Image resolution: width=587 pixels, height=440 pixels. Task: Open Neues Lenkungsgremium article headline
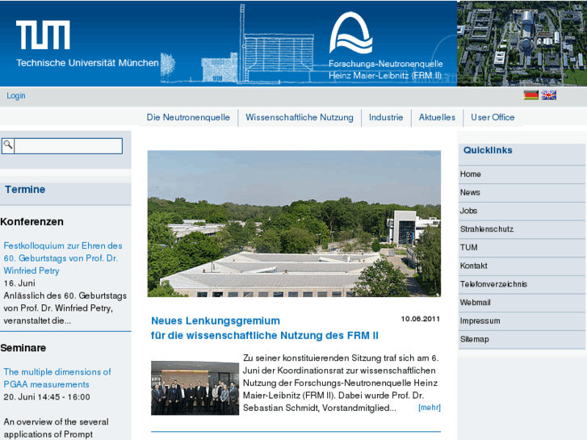pyautogui.click(x=264, y=328)
